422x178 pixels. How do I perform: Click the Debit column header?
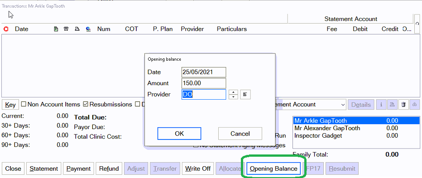pyautogui.click(x=360, y=29)
